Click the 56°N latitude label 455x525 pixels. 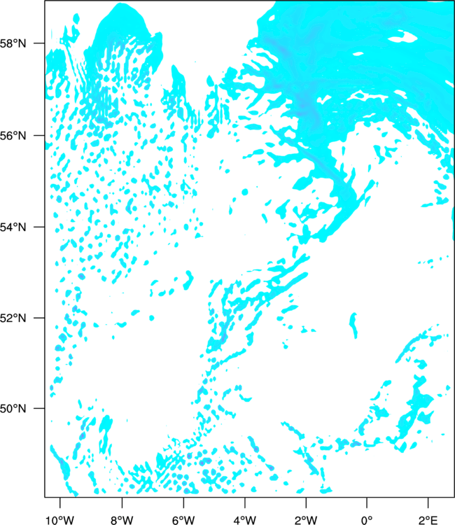pyautogui.click(x=13, y=136)
